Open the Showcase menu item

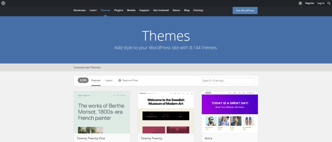pos(79,10)
